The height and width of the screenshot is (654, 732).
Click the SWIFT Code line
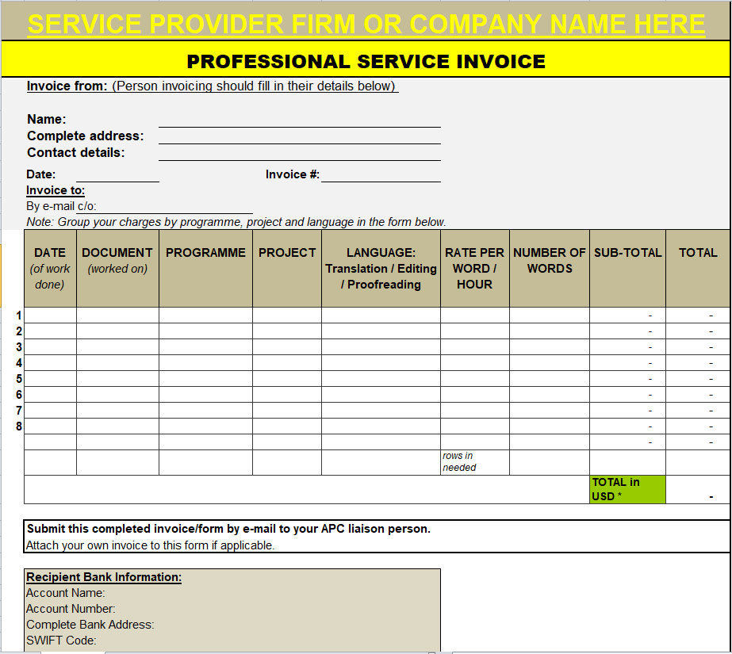(x=61, y=641)
